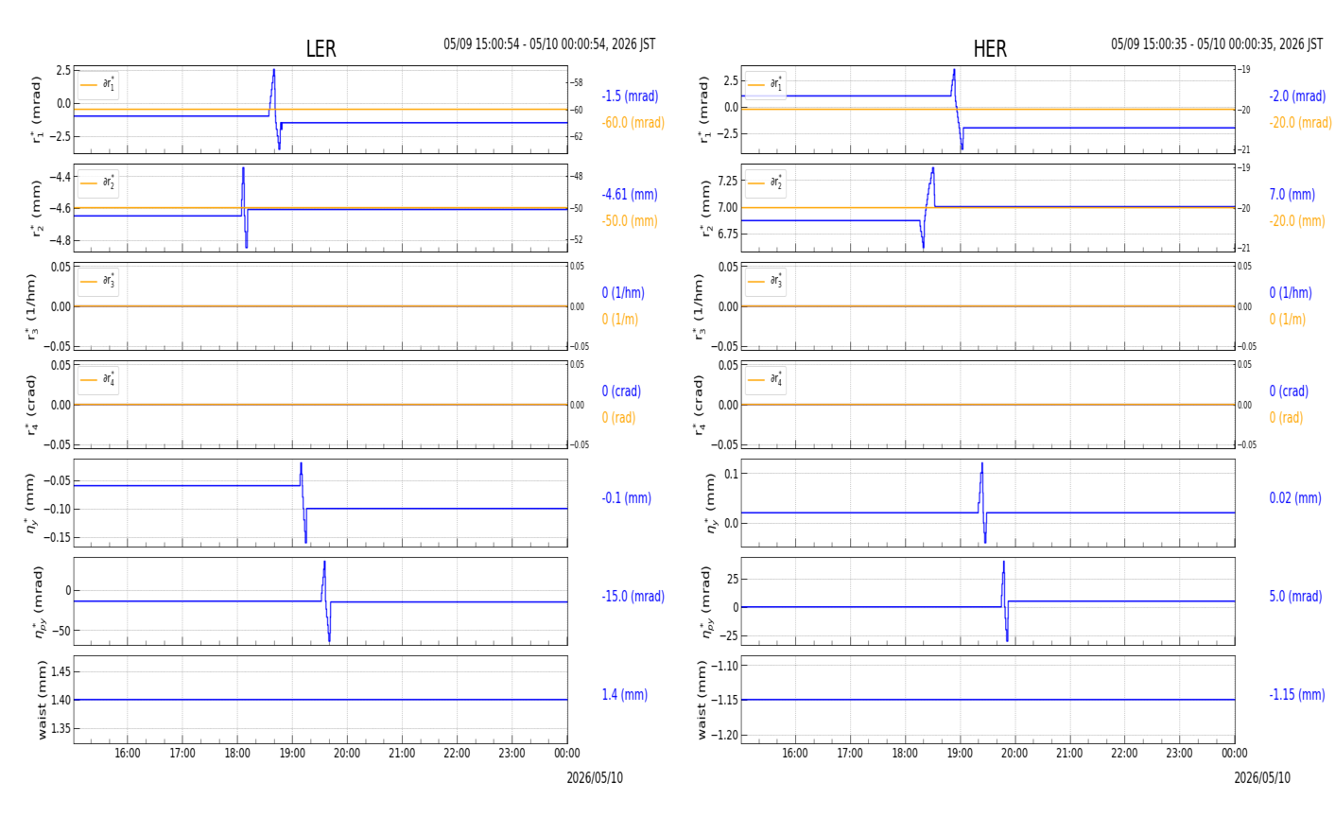Click LER orange value 0 (rad)
This screenshot has height=817, width=1335.
point(618,418)
